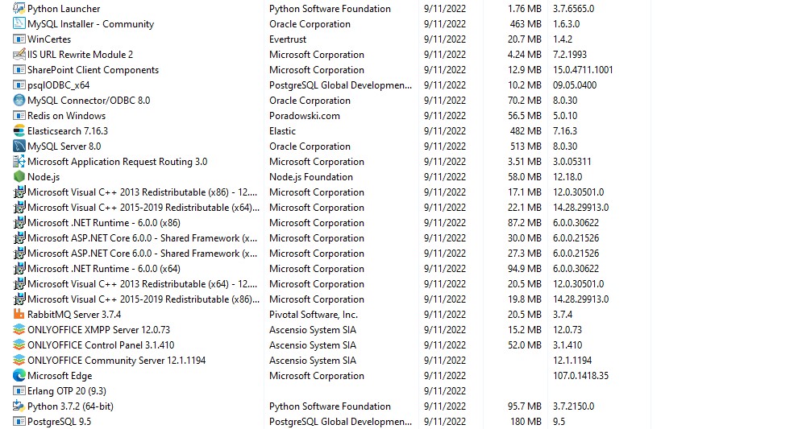
Task: Click the '4.24 MB' size value
Action: [525, 54]
